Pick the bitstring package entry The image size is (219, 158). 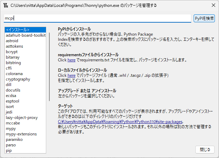(x=13, y=63)
